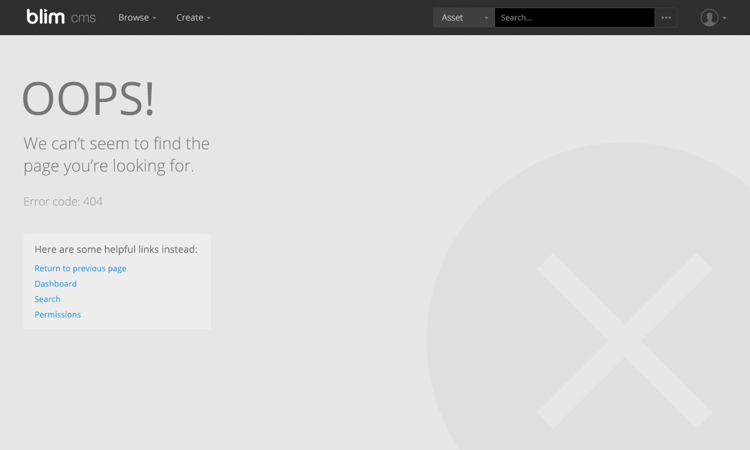The width and height of the screenshot is (750, 450).
Task: Click "Here are some helpful links instead:" text
Action: tap(116, 250)
